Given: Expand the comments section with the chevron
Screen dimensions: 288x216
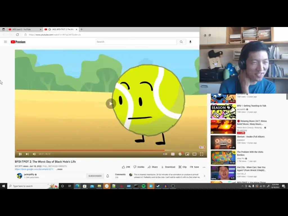Looking at the screenshot, I should 204,176.
